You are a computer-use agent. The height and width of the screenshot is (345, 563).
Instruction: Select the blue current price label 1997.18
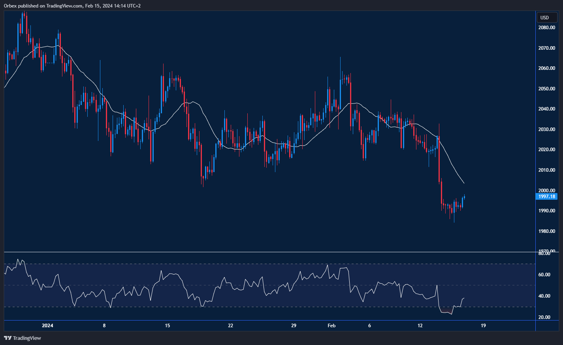(x=546, y=196)
